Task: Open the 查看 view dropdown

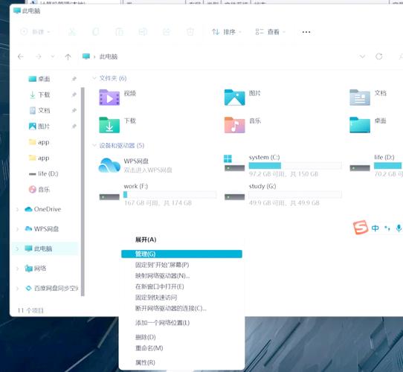Action: 271,32
